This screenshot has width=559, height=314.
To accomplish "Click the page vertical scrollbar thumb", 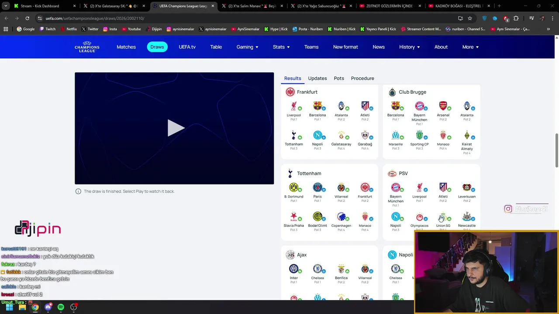I will pyautogui.click(x=556, y=150).
